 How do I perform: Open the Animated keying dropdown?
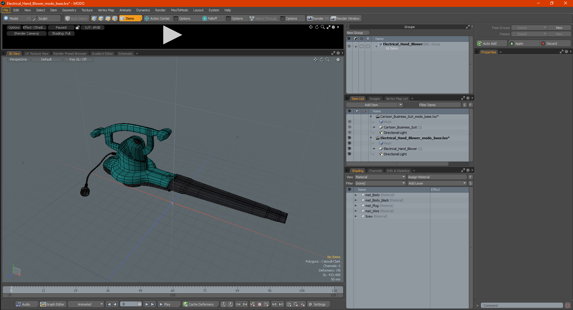86,304
